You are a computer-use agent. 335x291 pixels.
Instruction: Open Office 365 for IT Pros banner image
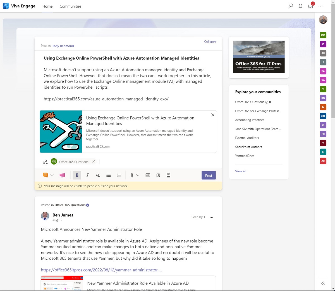pyautogui.click(x=259, y=57)
